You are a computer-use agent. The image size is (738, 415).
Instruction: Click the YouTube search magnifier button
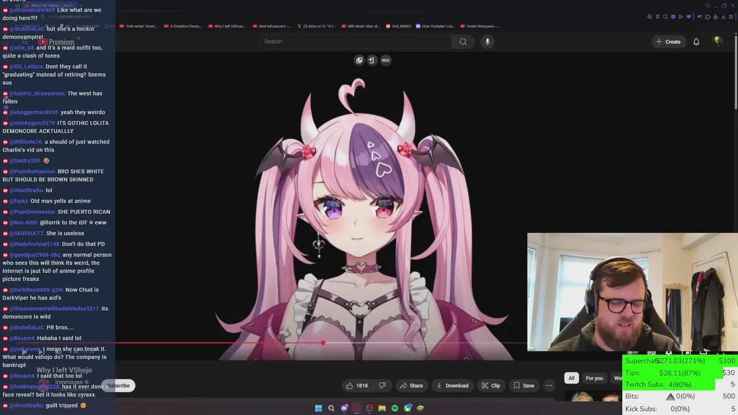click(462, 41)
